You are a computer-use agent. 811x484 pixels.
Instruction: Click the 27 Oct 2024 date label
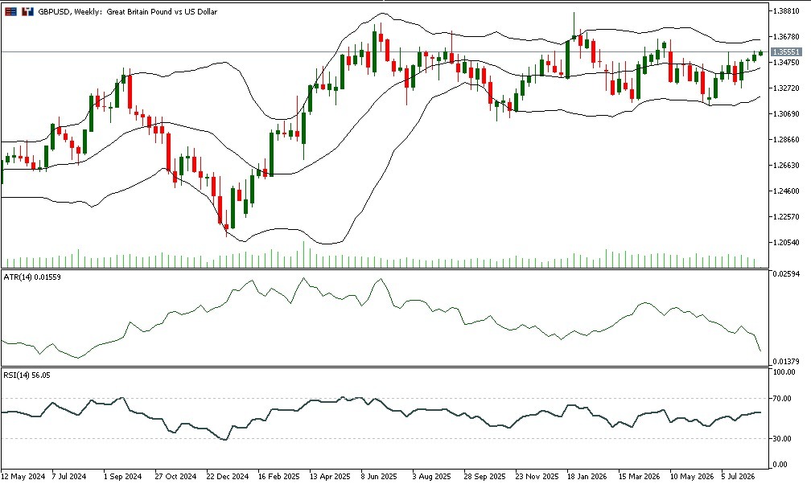[175, 476]
